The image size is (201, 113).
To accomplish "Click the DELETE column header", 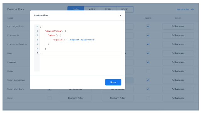I will coord(148,18).
